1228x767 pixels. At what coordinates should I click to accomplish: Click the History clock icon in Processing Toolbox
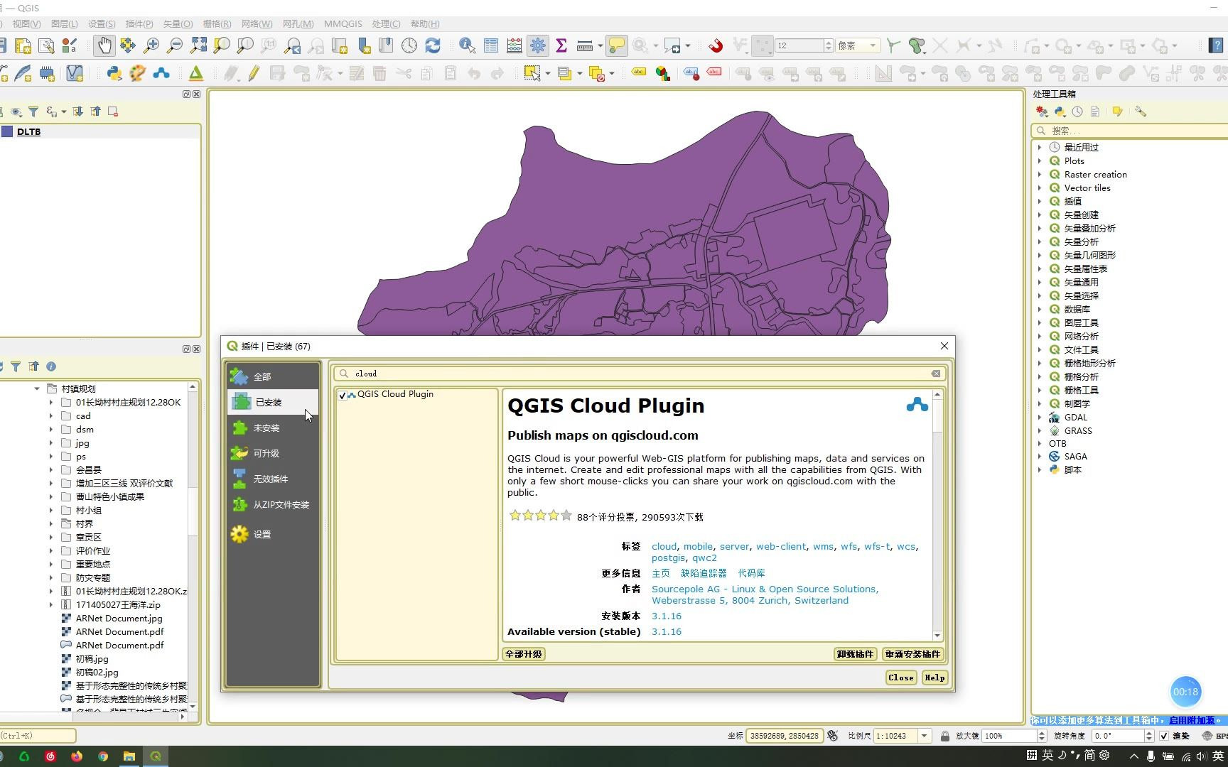coord(1077,111)
